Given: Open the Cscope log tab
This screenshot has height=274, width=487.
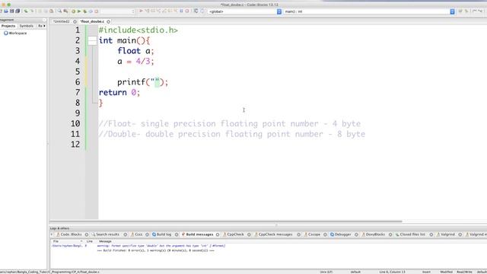Looking at the screenshot, I should click(313, 234).
